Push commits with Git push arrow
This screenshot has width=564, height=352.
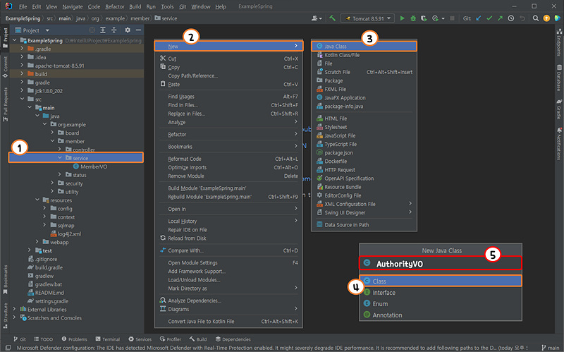coord(500,18)
